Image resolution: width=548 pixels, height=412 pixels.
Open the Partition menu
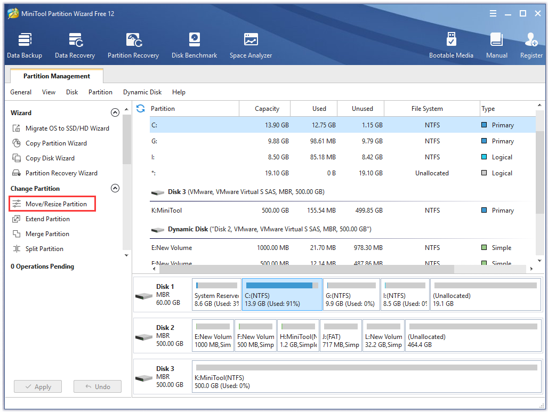click(x=100, y=92)
